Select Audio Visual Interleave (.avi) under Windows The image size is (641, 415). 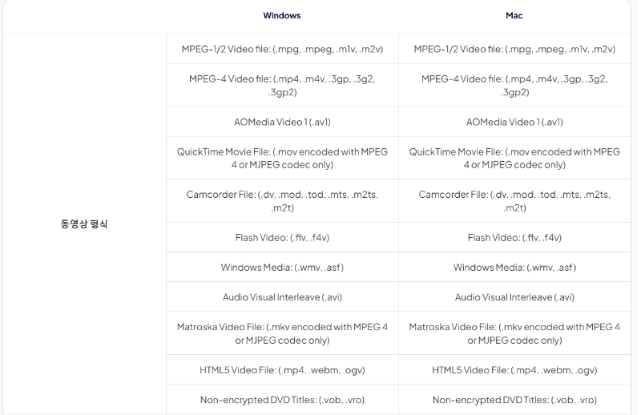coord(282,297)
